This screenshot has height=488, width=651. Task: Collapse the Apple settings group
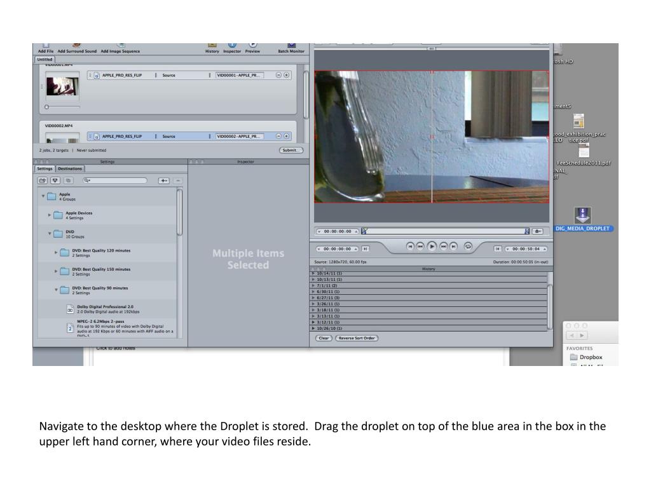point(43,196)
